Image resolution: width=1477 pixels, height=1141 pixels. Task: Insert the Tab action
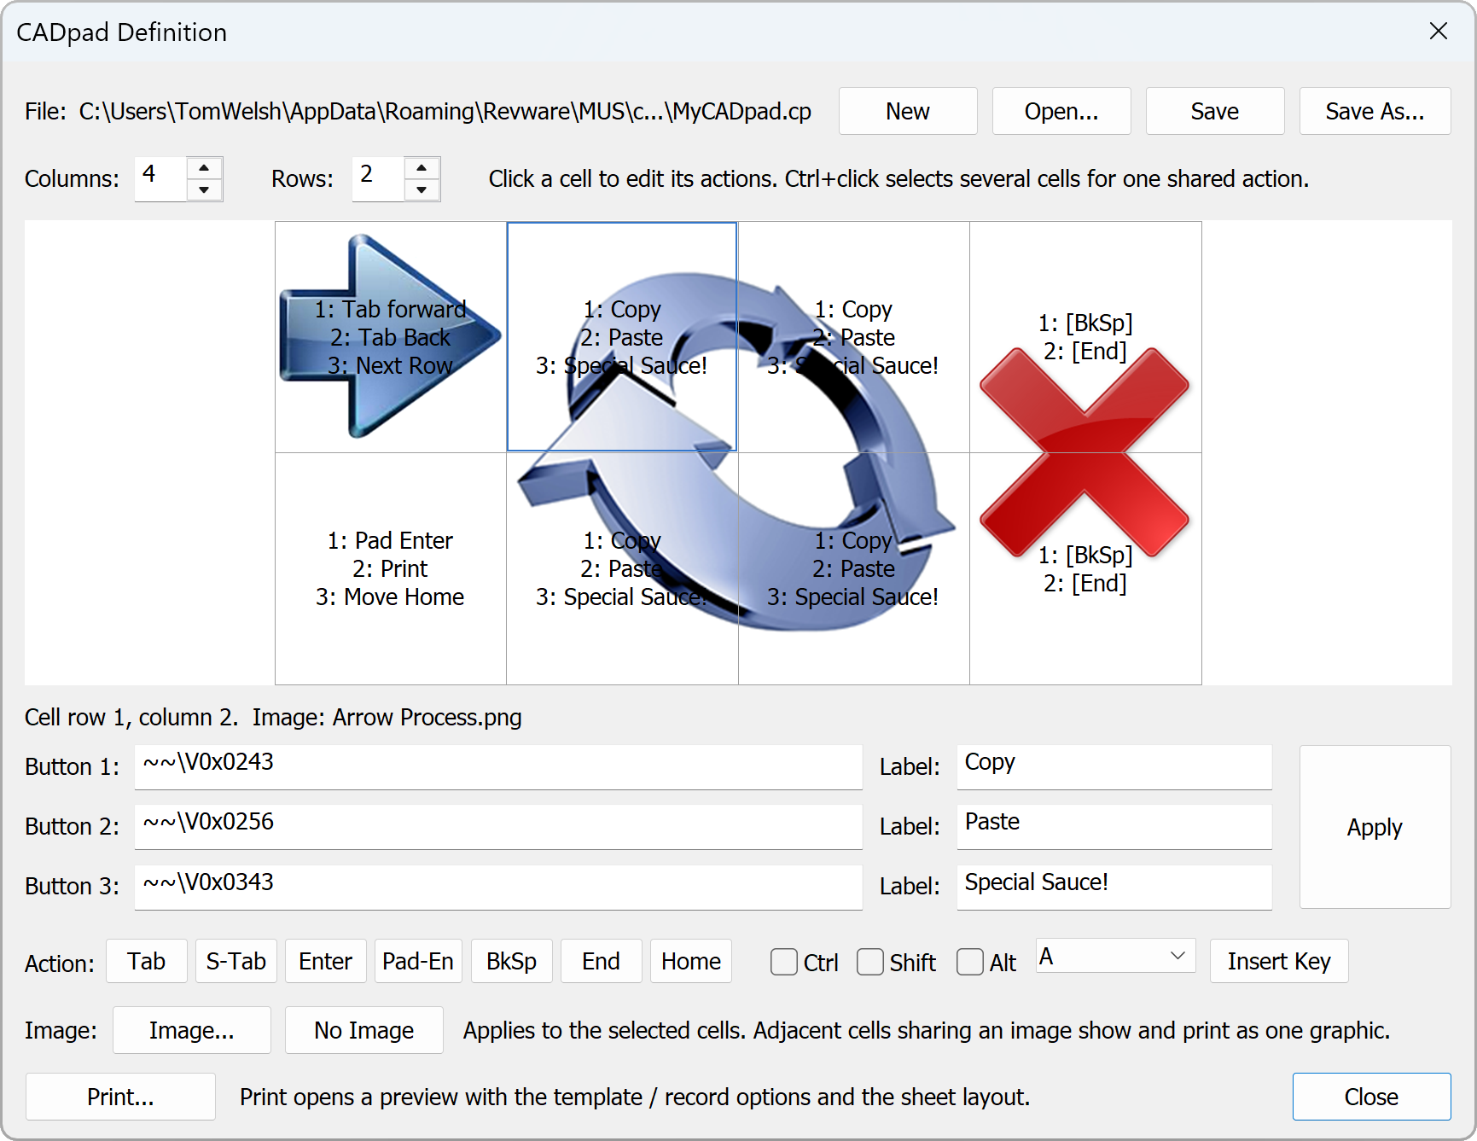pos(147,961)
